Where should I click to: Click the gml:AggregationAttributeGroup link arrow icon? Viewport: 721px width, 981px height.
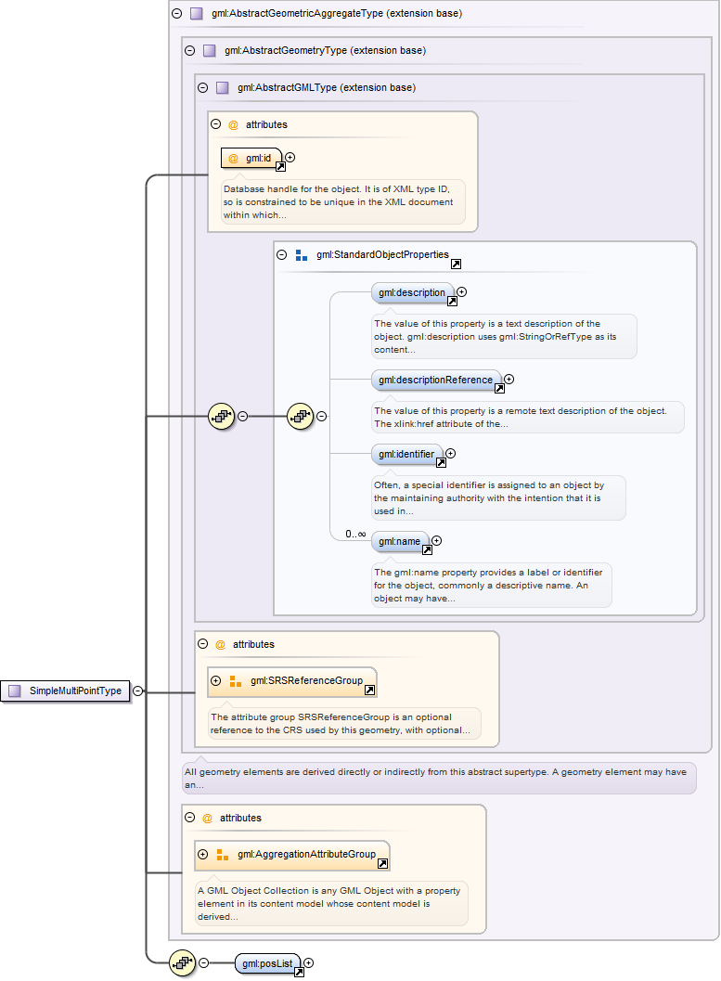pos(382,864)
